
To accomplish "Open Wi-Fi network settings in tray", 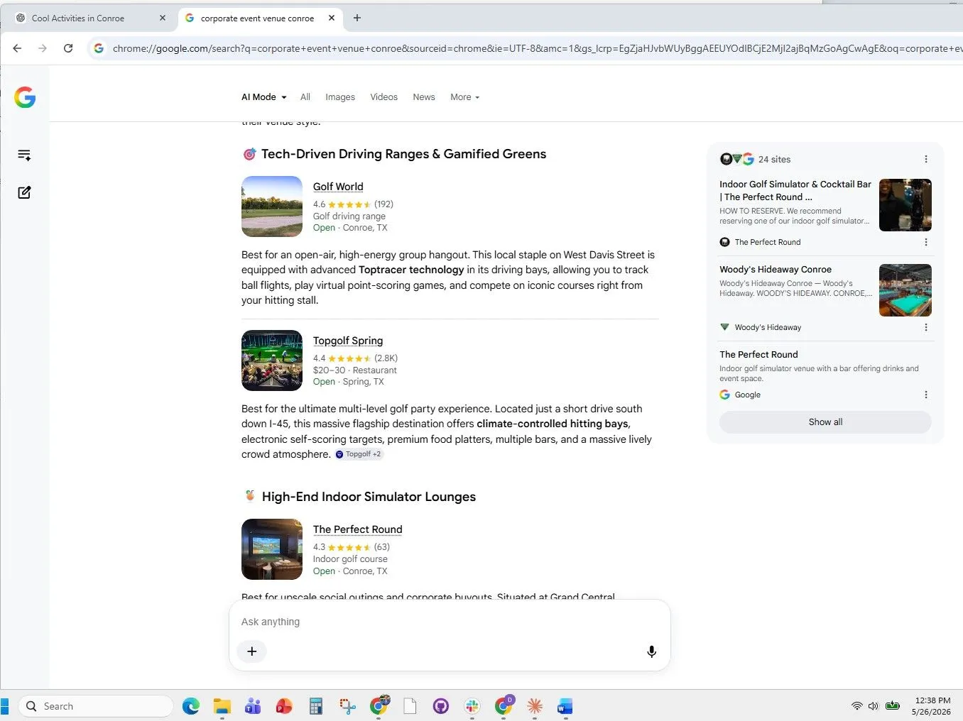I will (x=856, y=706).
